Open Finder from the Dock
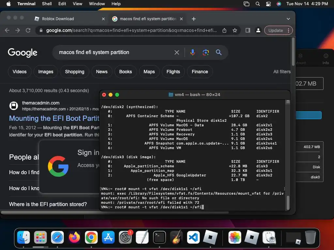 [x=23, y=237]
